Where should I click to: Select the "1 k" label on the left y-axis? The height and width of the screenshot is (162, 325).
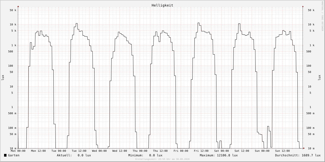click(14, 45)
